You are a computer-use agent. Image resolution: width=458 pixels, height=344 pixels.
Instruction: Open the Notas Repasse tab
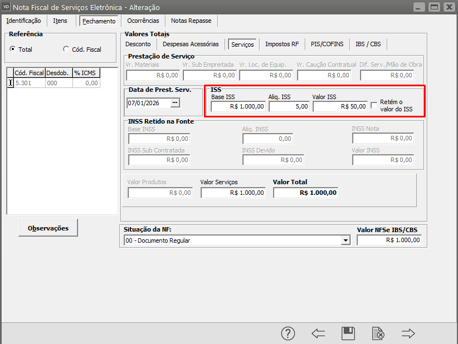(191, 21)
